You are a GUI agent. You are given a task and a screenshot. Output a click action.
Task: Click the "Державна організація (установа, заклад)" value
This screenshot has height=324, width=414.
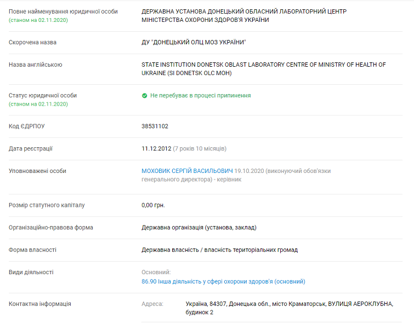199,227
